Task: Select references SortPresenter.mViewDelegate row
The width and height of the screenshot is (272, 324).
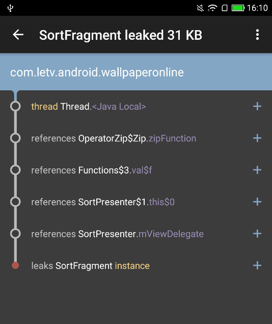Action: click(x=136, y=234)
